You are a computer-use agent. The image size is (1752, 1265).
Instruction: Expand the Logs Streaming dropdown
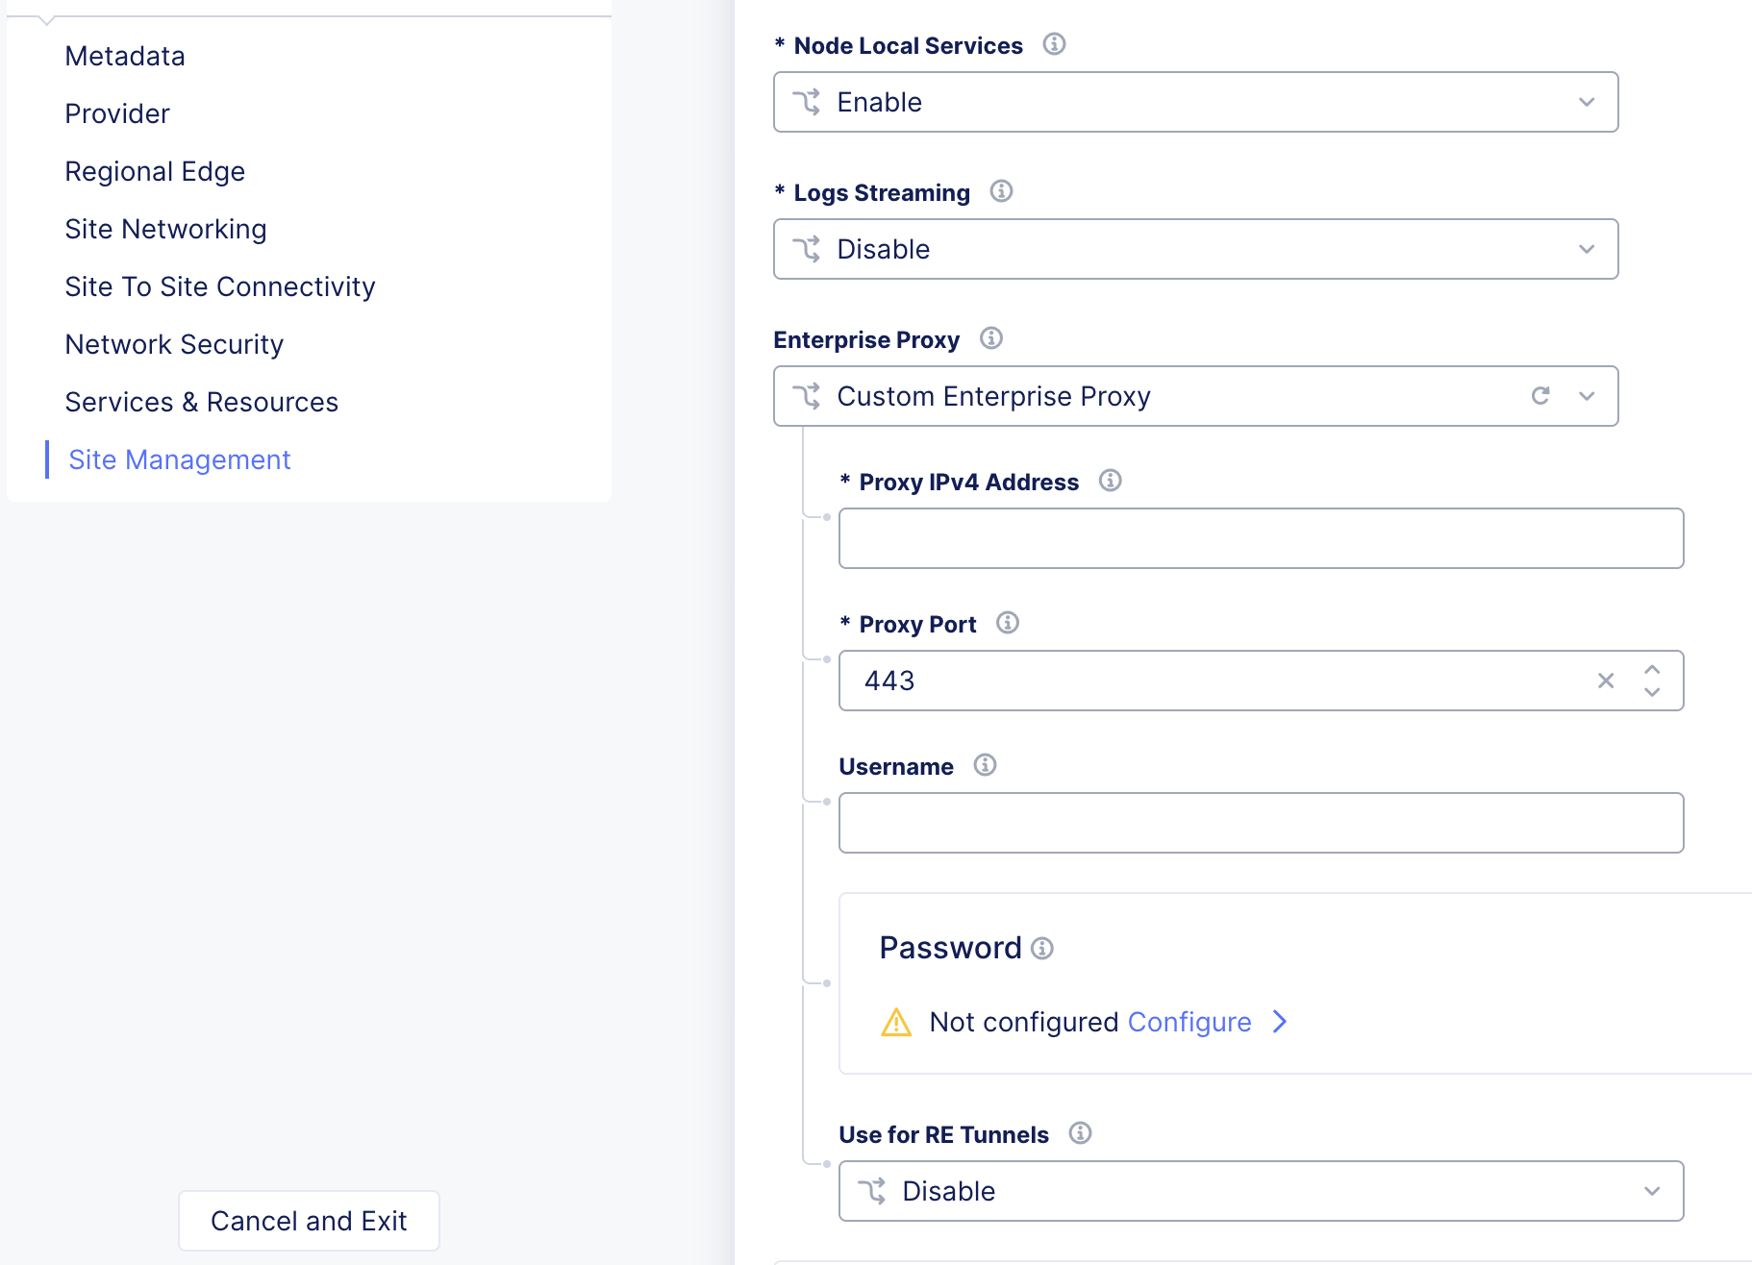1195,249
